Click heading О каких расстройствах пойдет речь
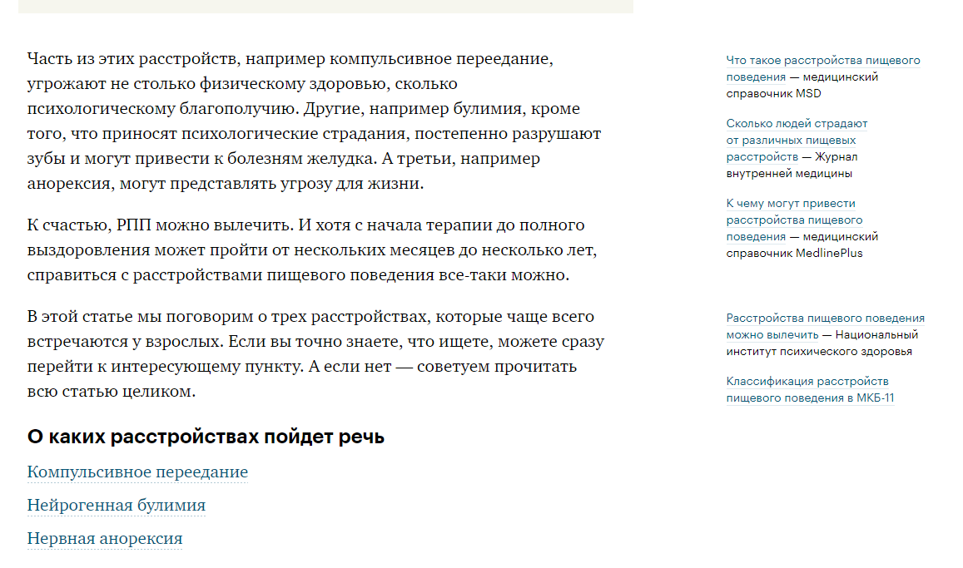Image resolution: width=963 pixels, height=568 pixels. 206,436
